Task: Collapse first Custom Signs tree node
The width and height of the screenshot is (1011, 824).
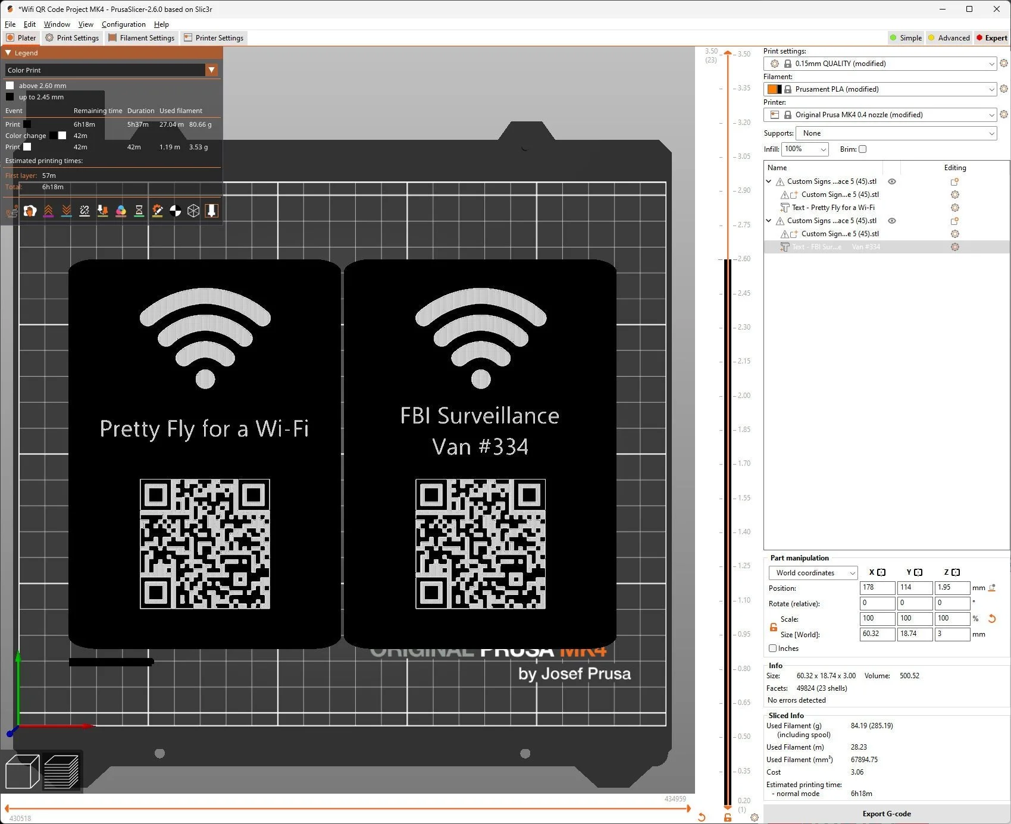Action: point(769,181)
